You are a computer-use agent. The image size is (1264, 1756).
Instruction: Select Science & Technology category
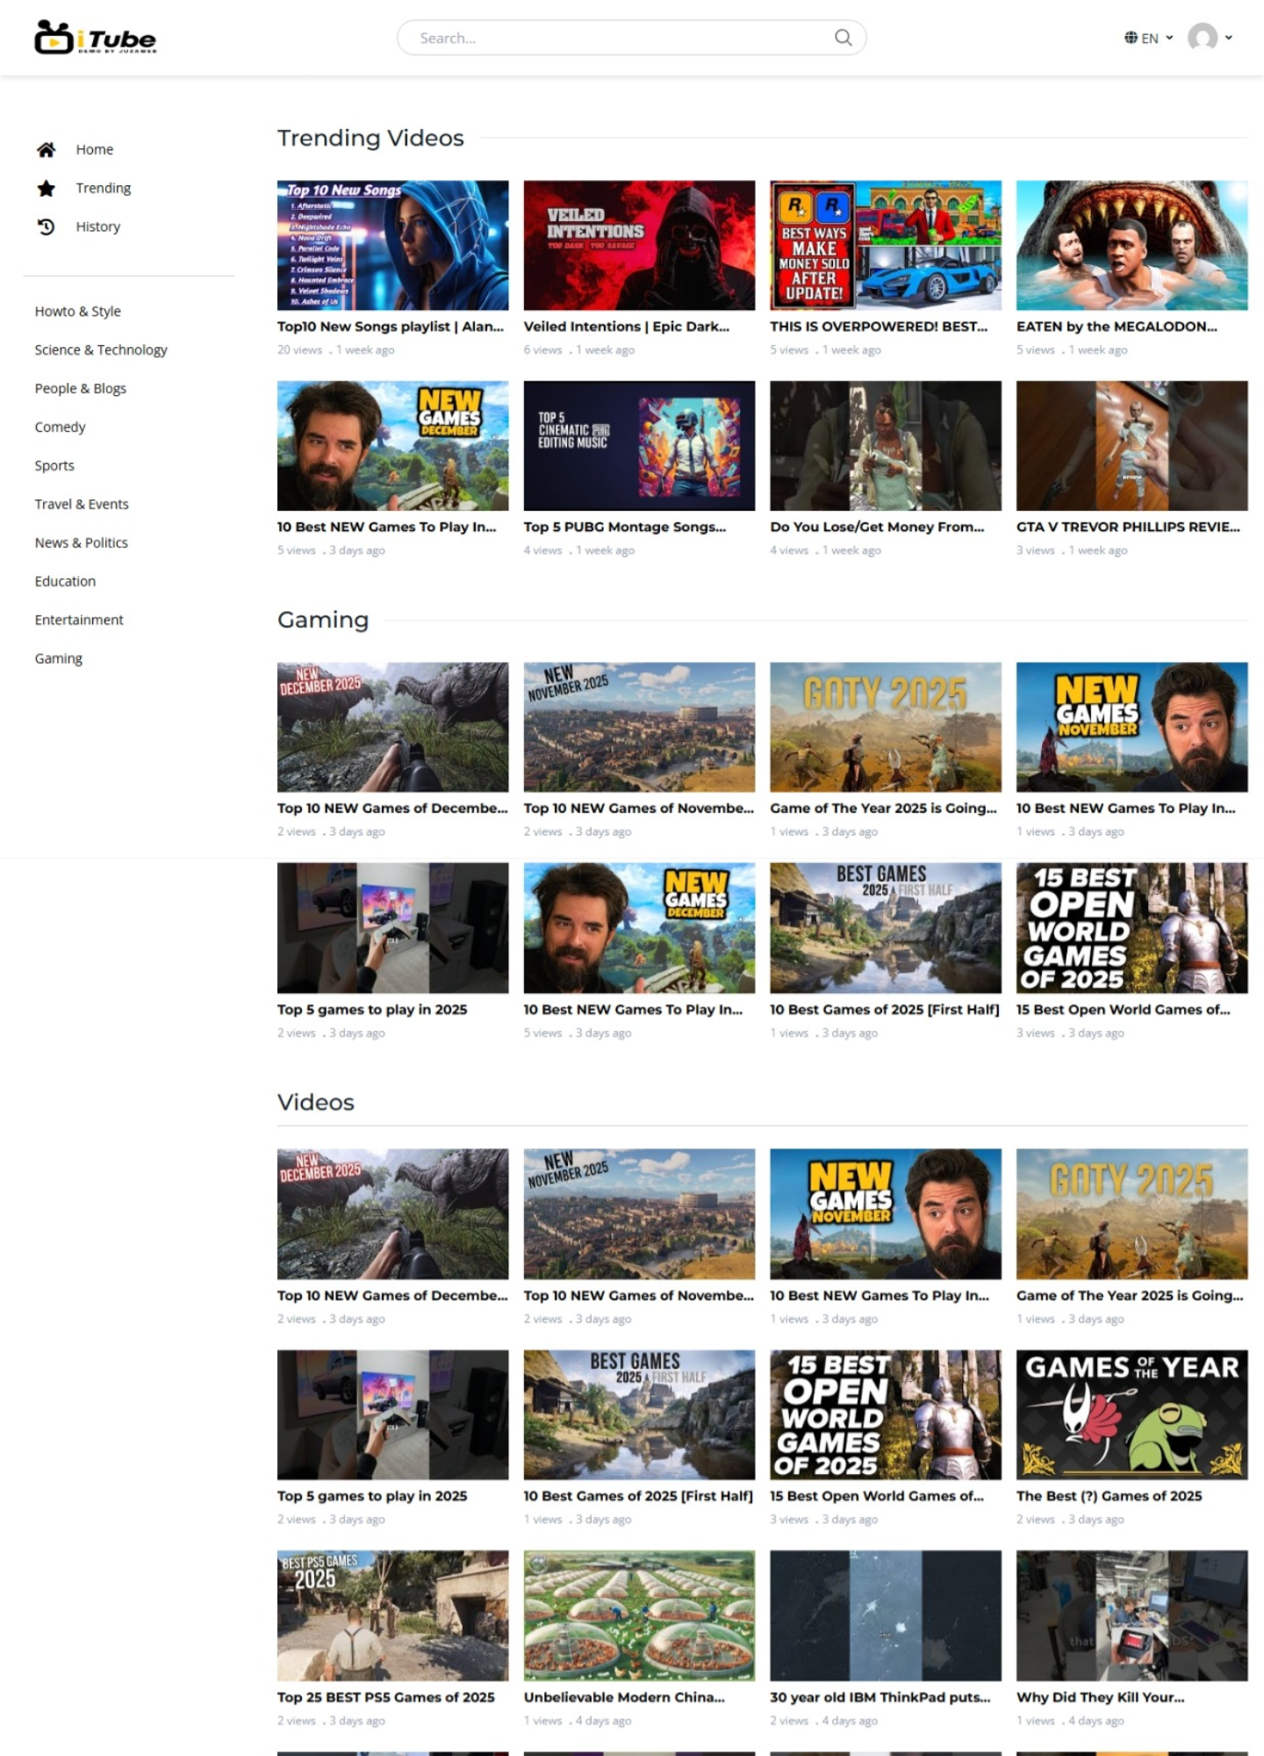point(101,349)
